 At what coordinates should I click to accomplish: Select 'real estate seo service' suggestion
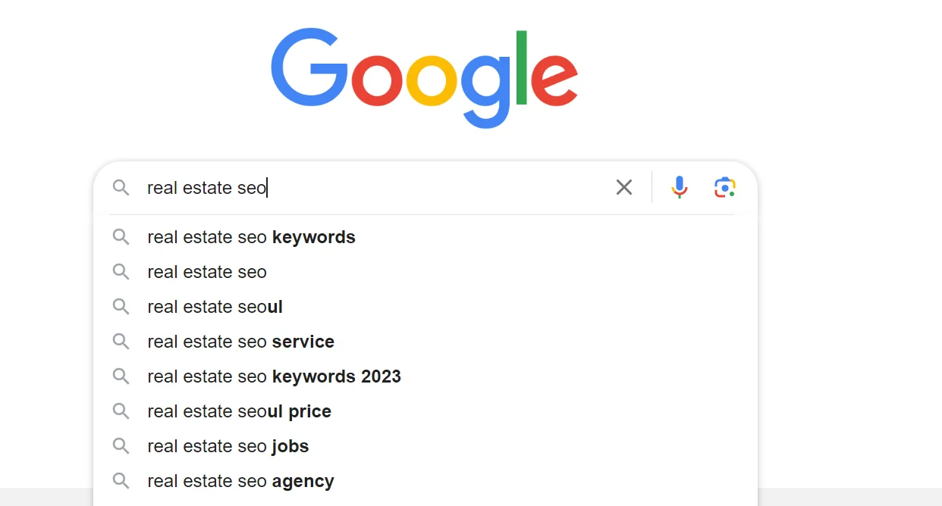tap(240, 342)
